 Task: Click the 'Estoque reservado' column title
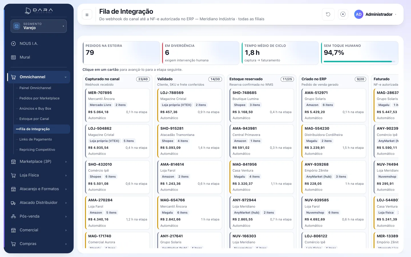(246, 79)
